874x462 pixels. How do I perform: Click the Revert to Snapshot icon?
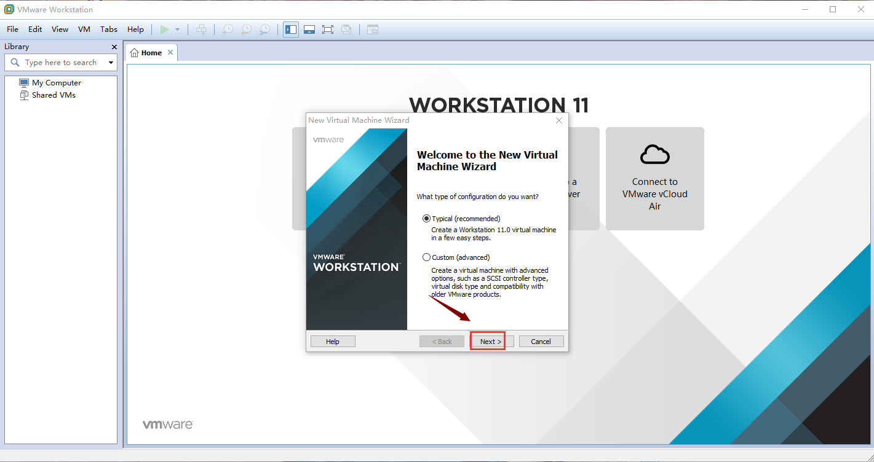click(246, 29)
